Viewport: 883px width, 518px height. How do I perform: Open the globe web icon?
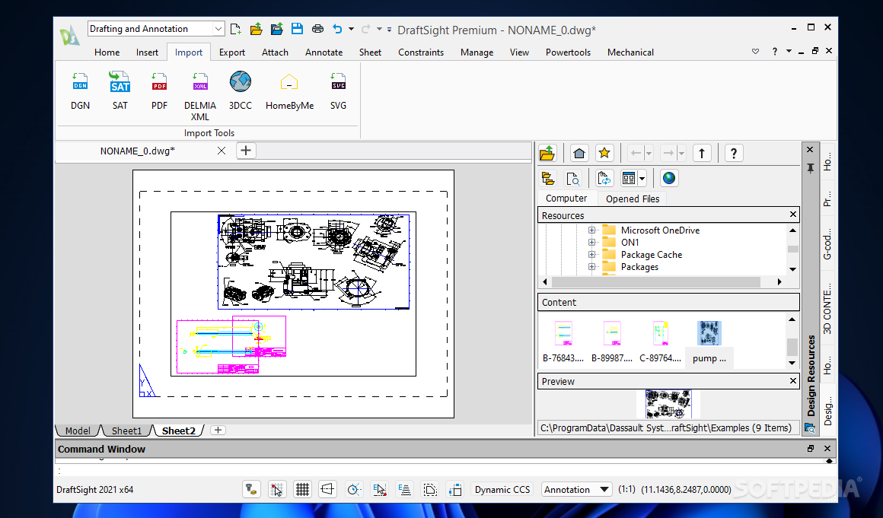(669, 178)
